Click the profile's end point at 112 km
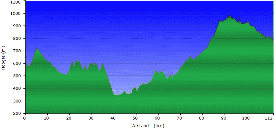The image size is (276, 129). point(273,41)
